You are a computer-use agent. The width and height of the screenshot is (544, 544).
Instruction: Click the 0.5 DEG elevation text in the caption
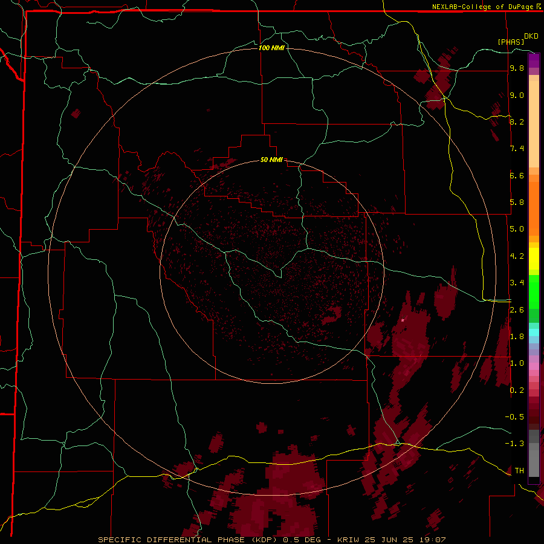click(x=303, y=540)
